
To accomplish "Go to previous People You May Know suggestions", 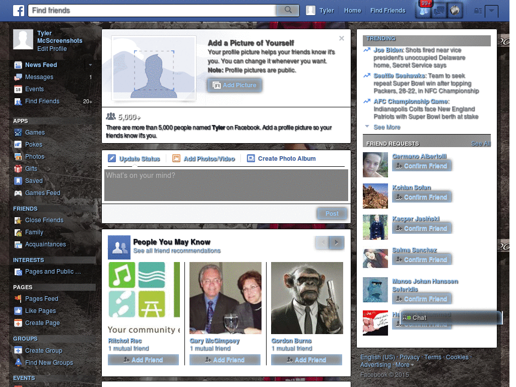I will point(322,242).
